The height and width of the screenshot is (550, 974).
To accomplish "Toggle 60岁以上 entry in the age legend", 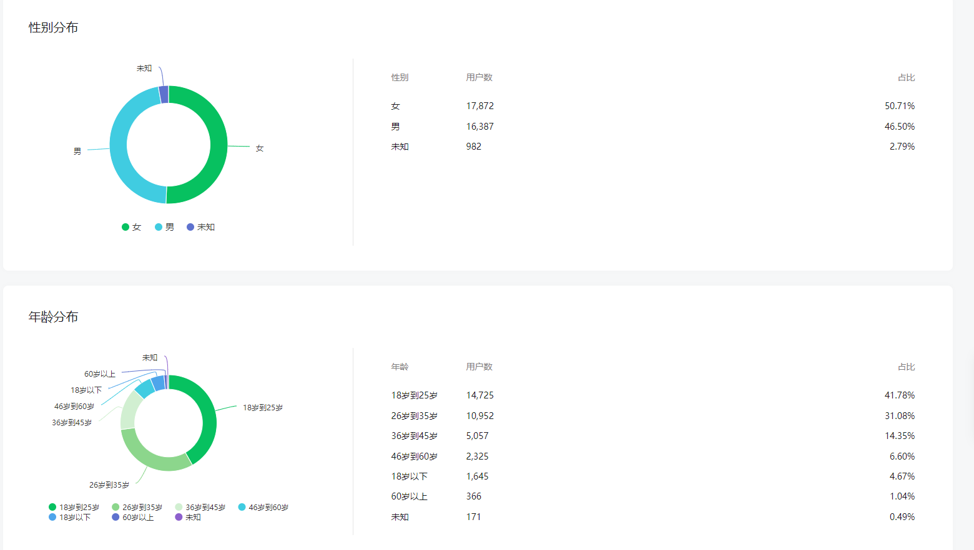I will click(132, 518).
